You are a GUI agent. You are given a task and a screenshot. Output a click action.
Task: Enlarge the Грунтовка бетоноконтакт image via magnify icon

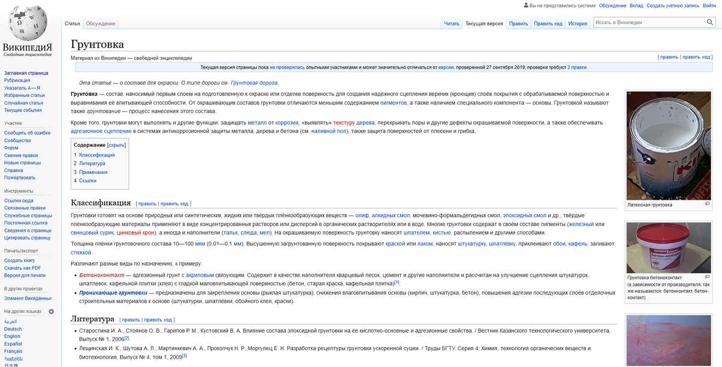(707, 277)
